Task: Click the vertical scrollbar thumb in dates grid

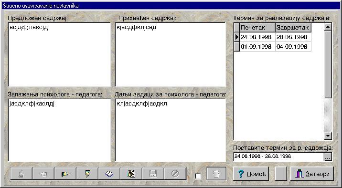Action: click(328, 64)
